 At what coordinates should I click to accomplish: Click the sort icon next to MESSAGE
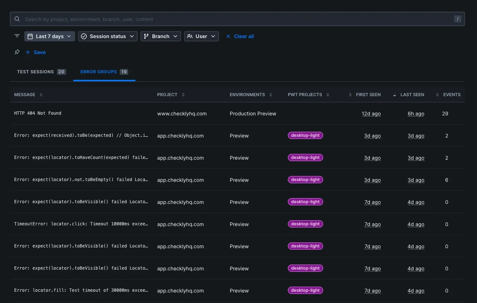pos(41,95)
